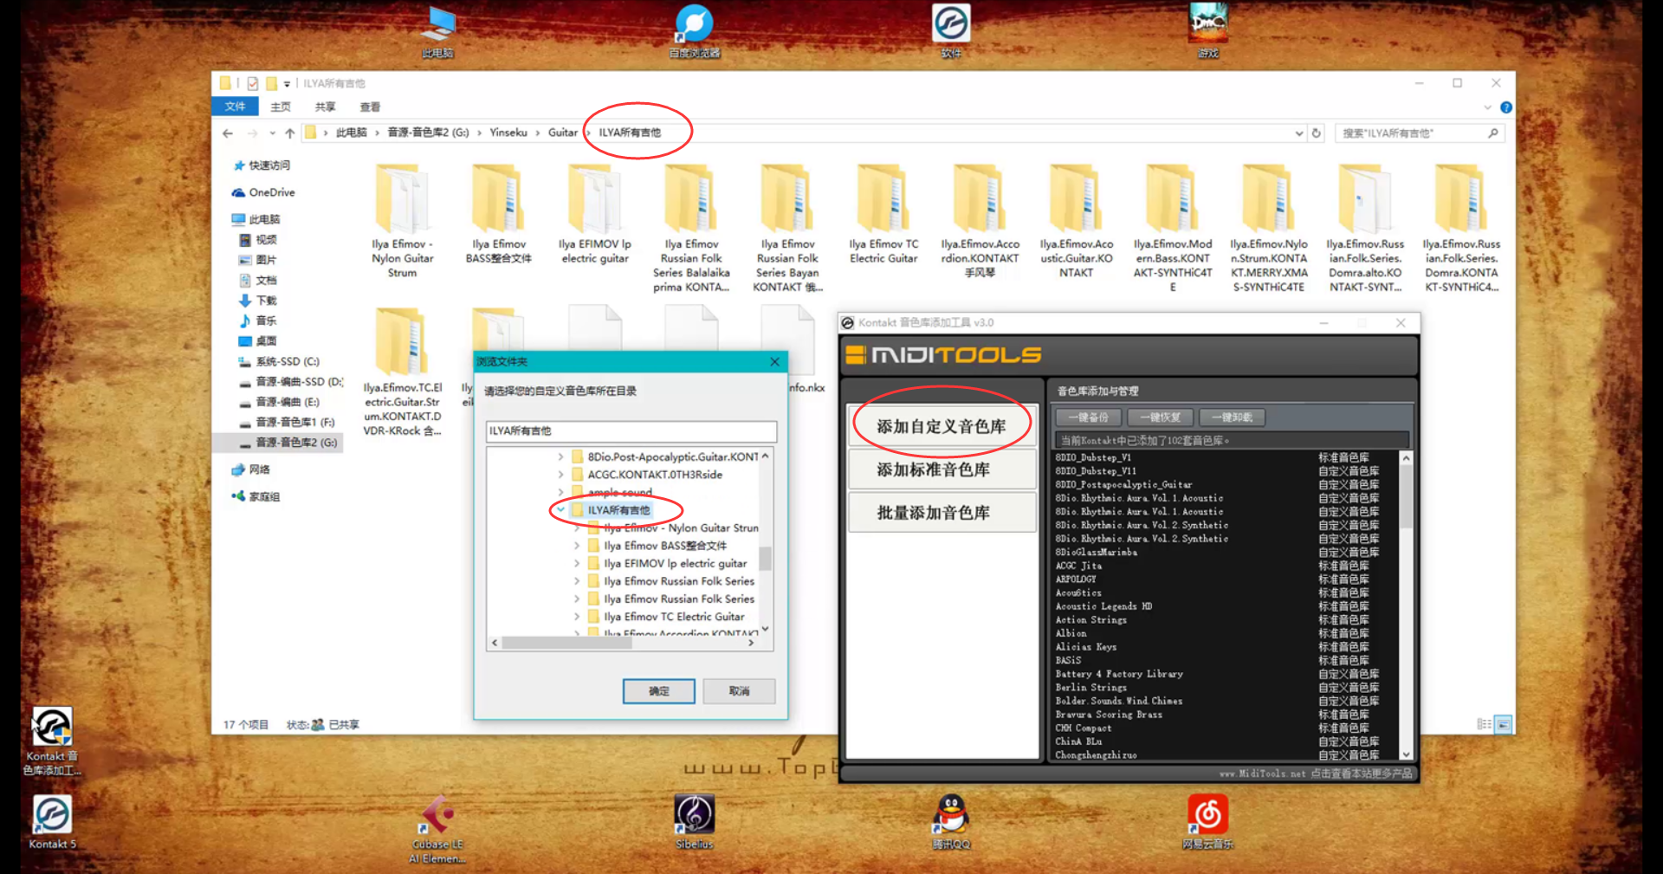Open the 共享 ribbon tab
The image size is (1663, 874).
(326, 107)
